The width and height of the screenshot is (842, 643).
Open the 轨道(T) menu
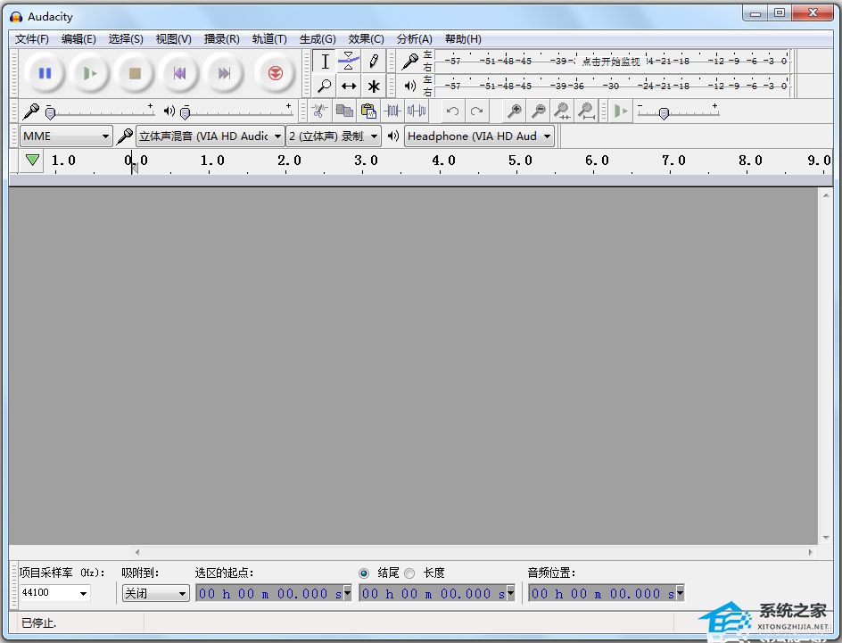(x=269, y=39)
